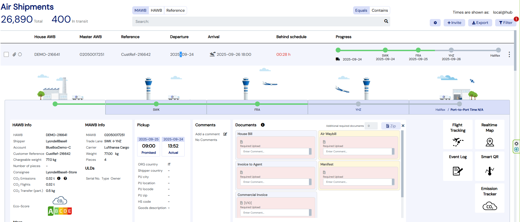Screen dimensions: 520x222
Task: Click the attachment paperclip icon in shipment row
Action: (14, 54)
